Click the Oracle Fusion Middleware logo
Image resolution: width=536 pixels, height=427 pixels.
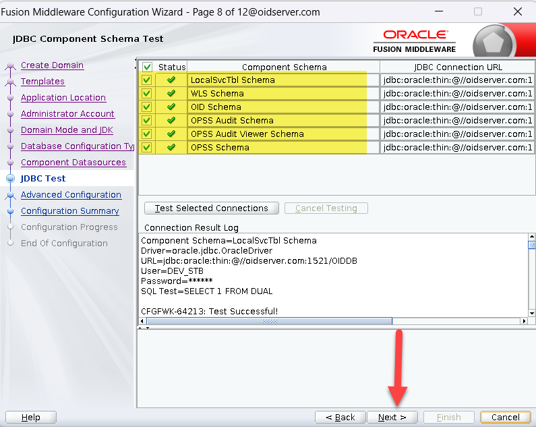pyautogui.click(x=415, y=41)
